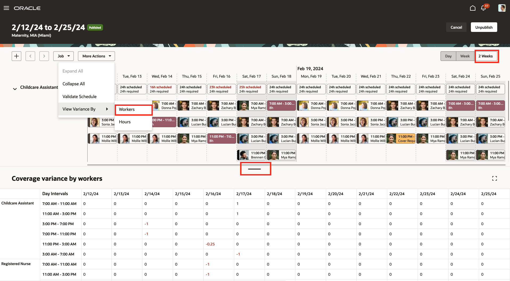Open Mya Ramo's 7:00 AM shift on Feb 17
510x281 pixels.
pos(252,106)
